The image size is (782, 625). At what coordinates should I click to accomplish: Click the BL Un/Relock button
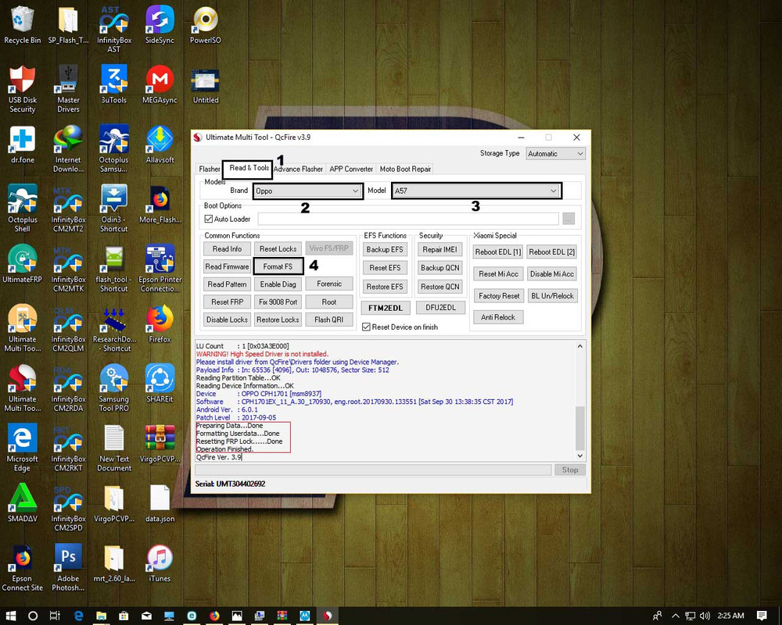[552, 295]
